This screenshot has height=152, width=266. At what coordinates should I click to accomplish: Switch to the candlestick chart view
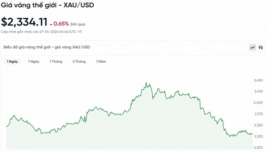pos(261,47)
